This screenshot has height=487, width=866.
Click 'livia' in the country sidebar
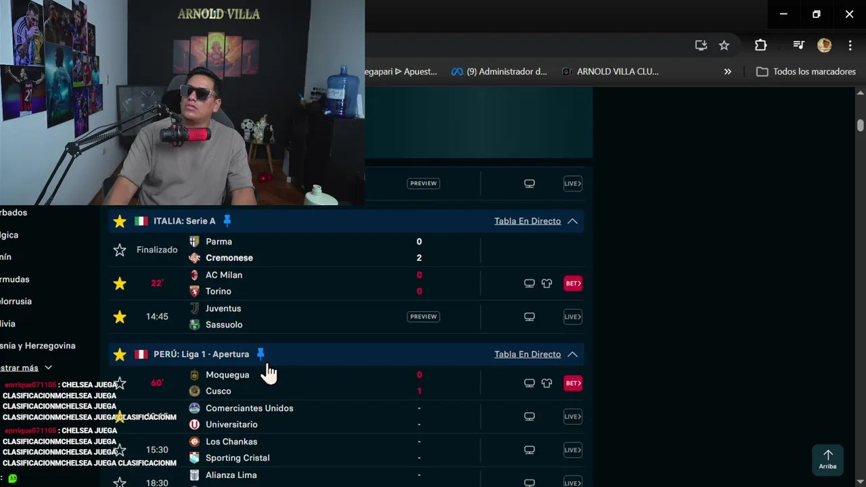(7, 324)
